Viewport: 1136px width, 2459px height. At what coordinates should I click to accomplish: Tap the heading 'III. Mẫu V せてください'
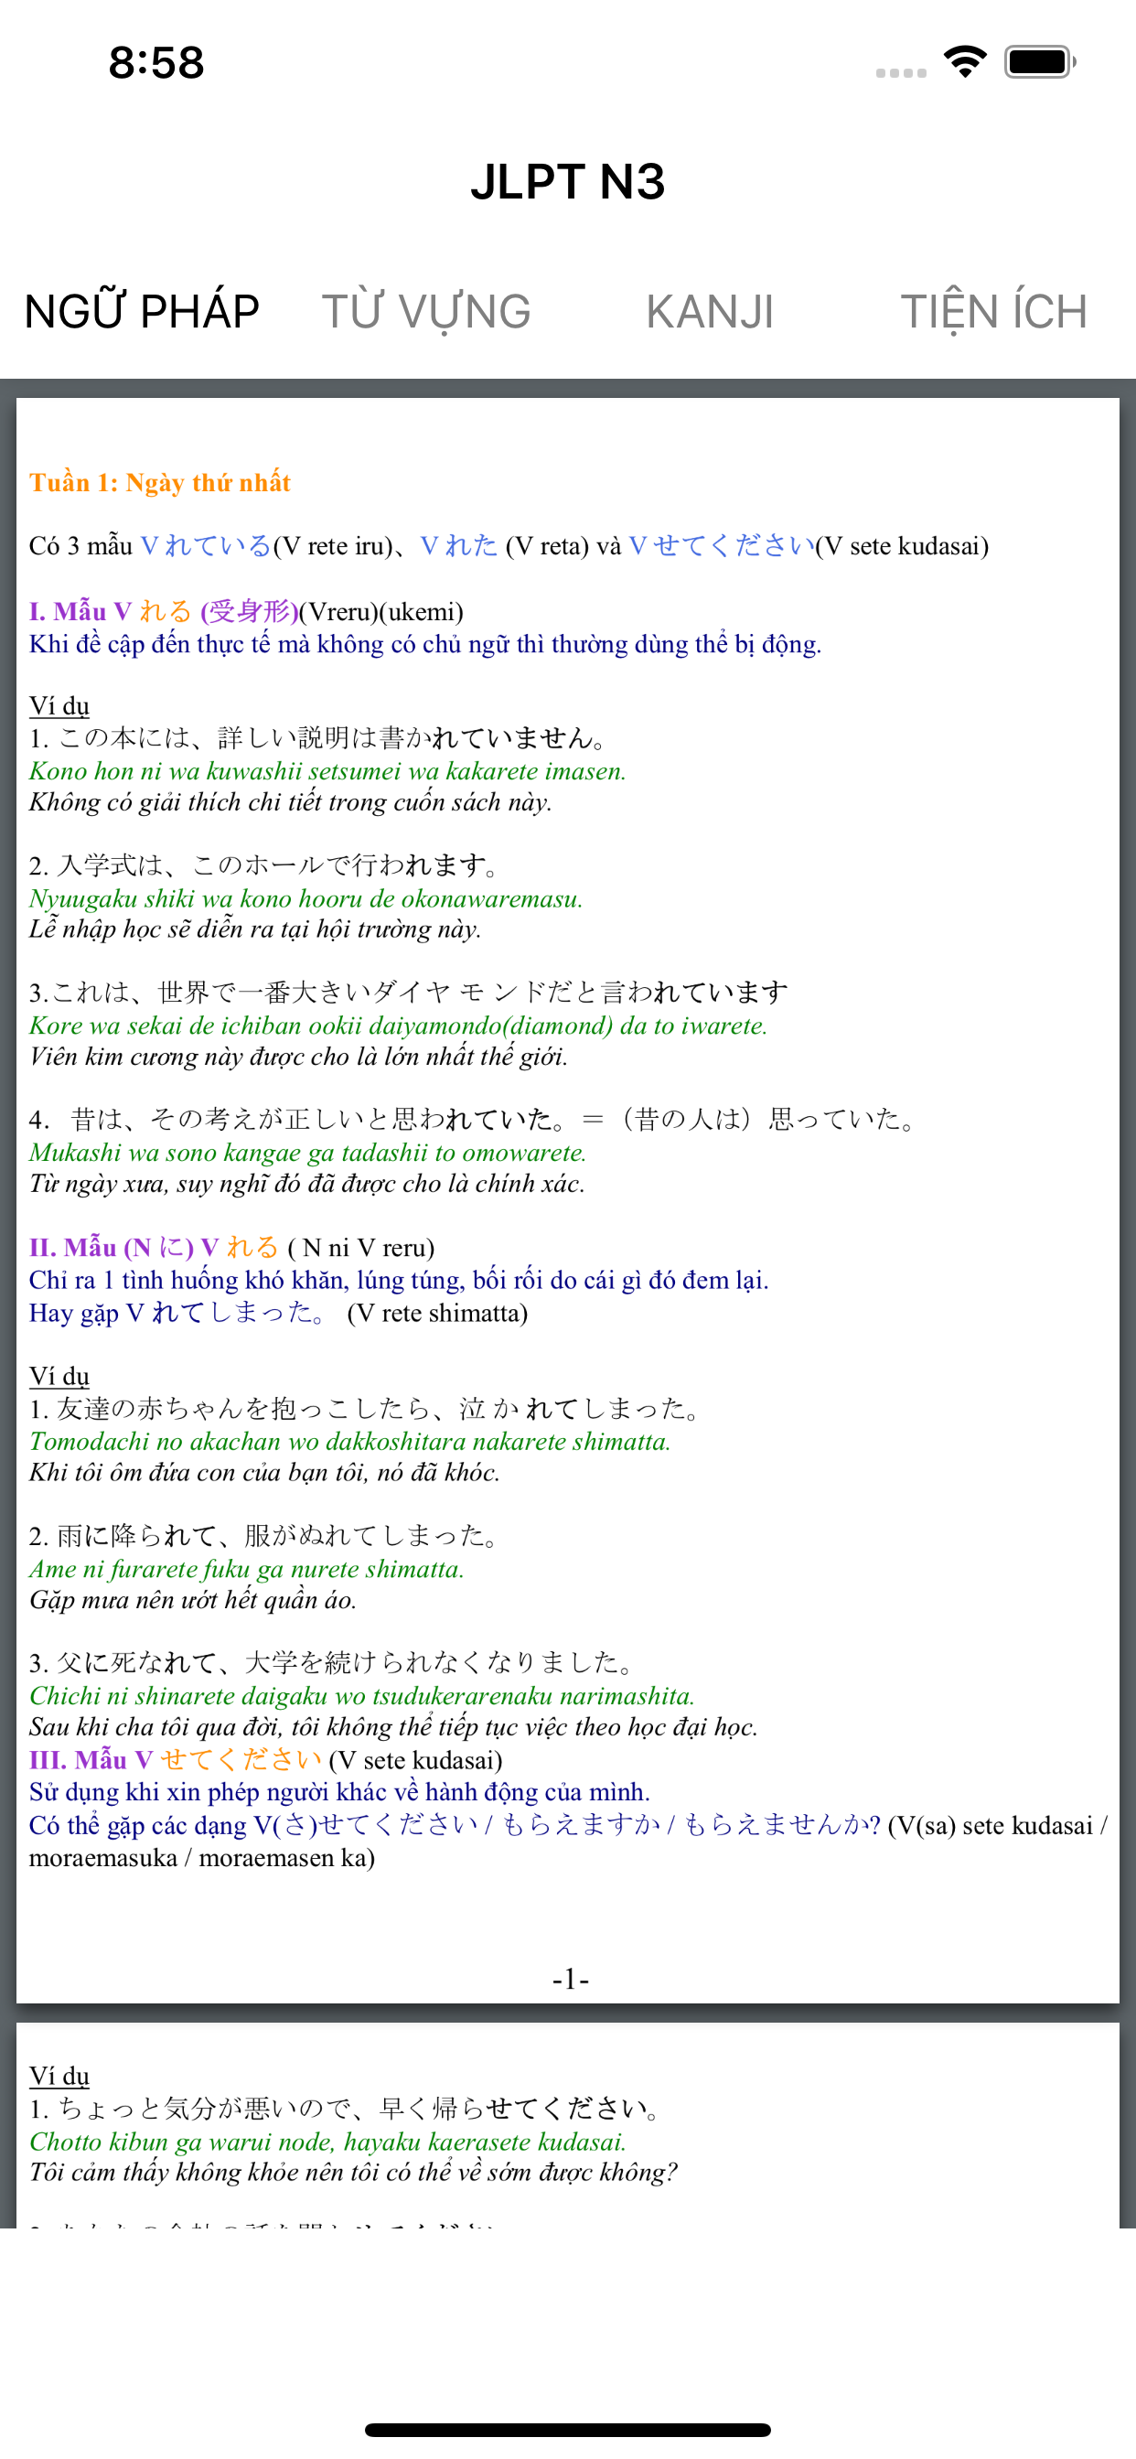click(176, 1760)
